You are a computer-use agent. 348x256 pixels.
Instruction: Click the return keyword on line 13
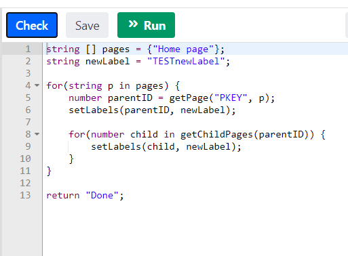pyautogui.click(x=63, y=196)
